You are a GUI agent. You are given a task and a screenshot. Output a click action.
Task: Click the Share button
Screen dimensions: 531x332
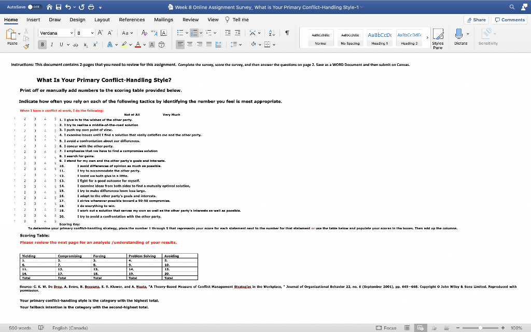pyautogui.click(x=476, y=20)
